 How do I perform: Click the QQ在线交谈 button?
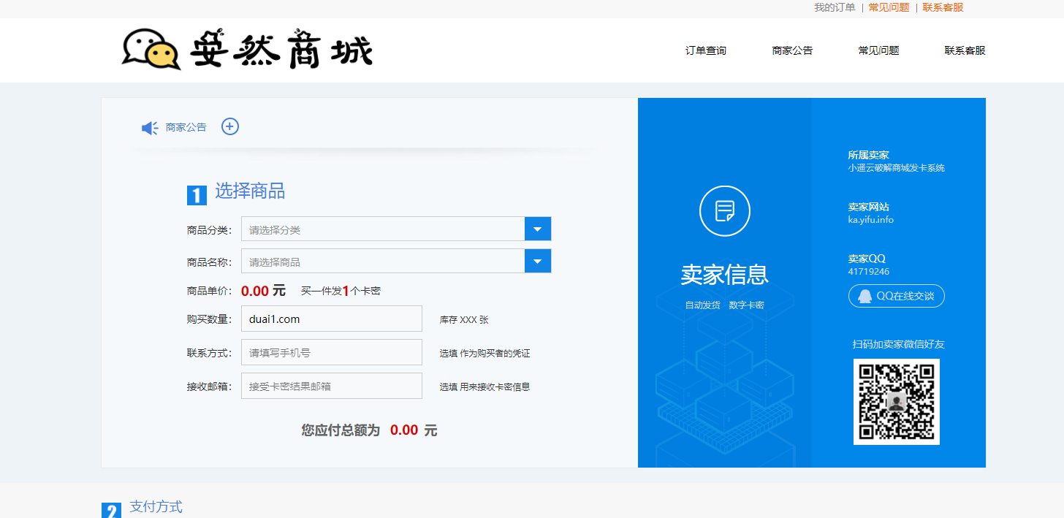pos(896,296)
